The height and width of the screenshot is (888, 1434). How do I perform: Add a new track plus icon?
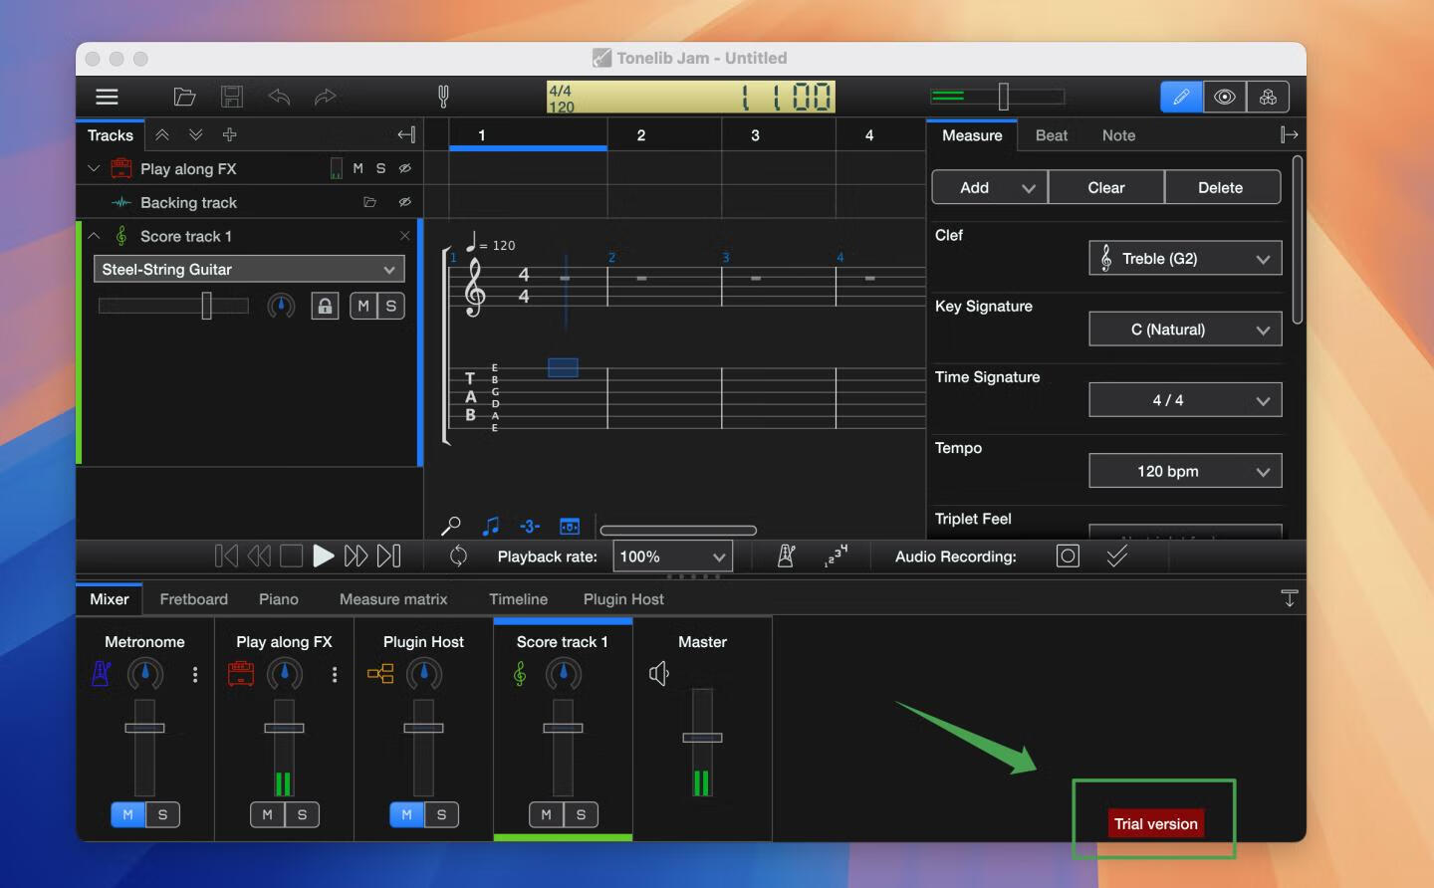[x=230, y=135]
